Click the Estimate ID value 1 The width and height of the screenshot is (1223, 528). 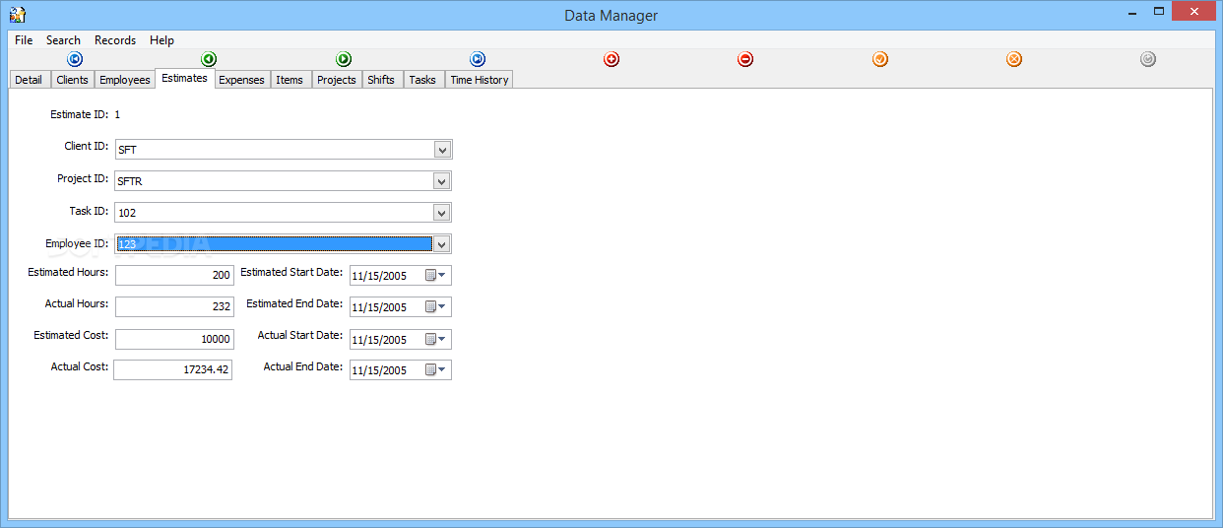tap(117, 114)
